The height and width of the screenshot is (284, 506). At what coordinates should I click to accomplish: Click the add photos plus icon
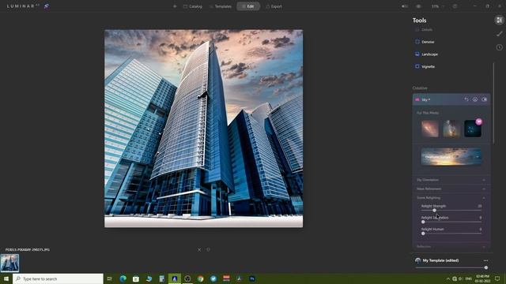(x=175, y=6)
